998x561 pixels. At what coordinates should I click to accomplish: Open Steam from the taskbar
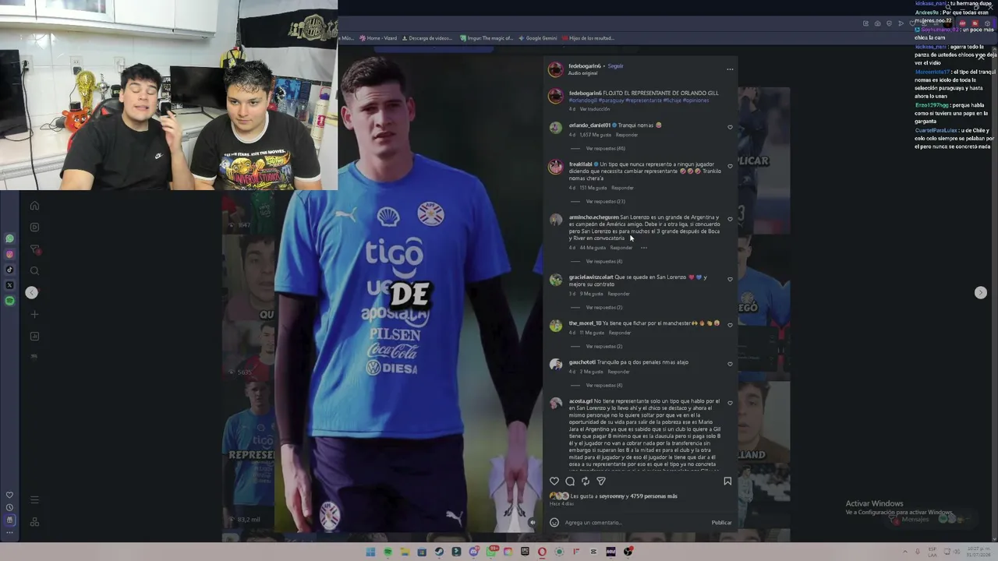tap(440, 552)
